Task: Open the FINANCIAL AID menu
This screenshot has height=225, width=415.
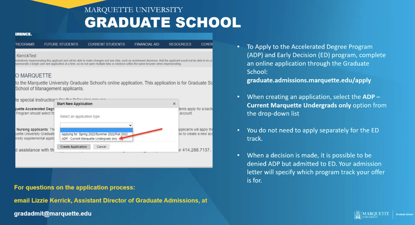Action: [x=147, y=44]
